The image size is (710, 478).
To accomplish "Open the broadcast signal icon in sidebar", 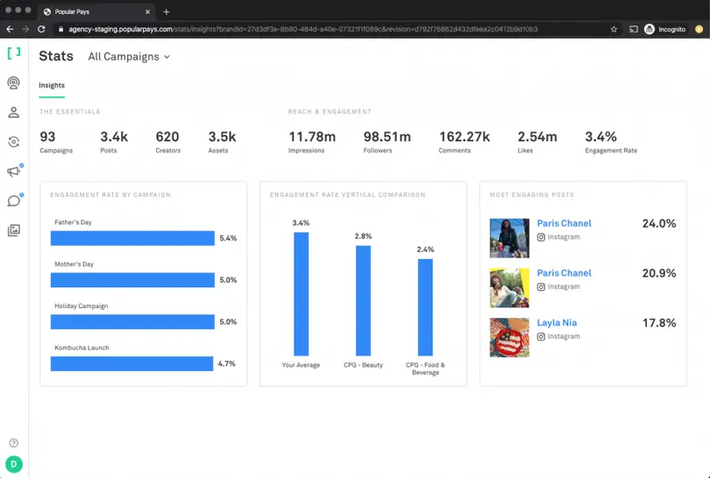I will click(x=13, y=83).
